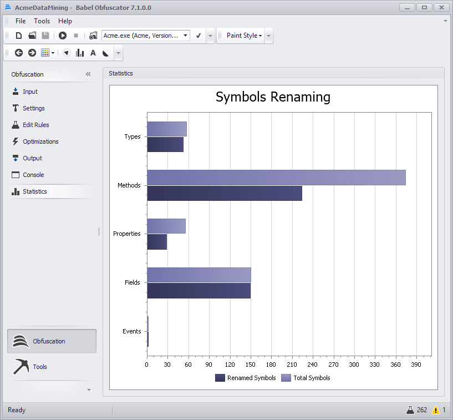Click the navigate forward arrow icon
Image resolution: width=453 pixels, height=420 pixels.
tap(32, 53)
